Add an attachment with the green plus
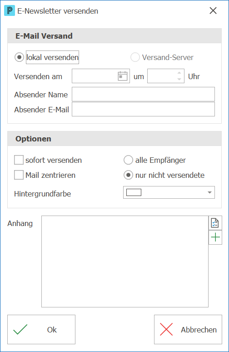 (x=215, y=237)
